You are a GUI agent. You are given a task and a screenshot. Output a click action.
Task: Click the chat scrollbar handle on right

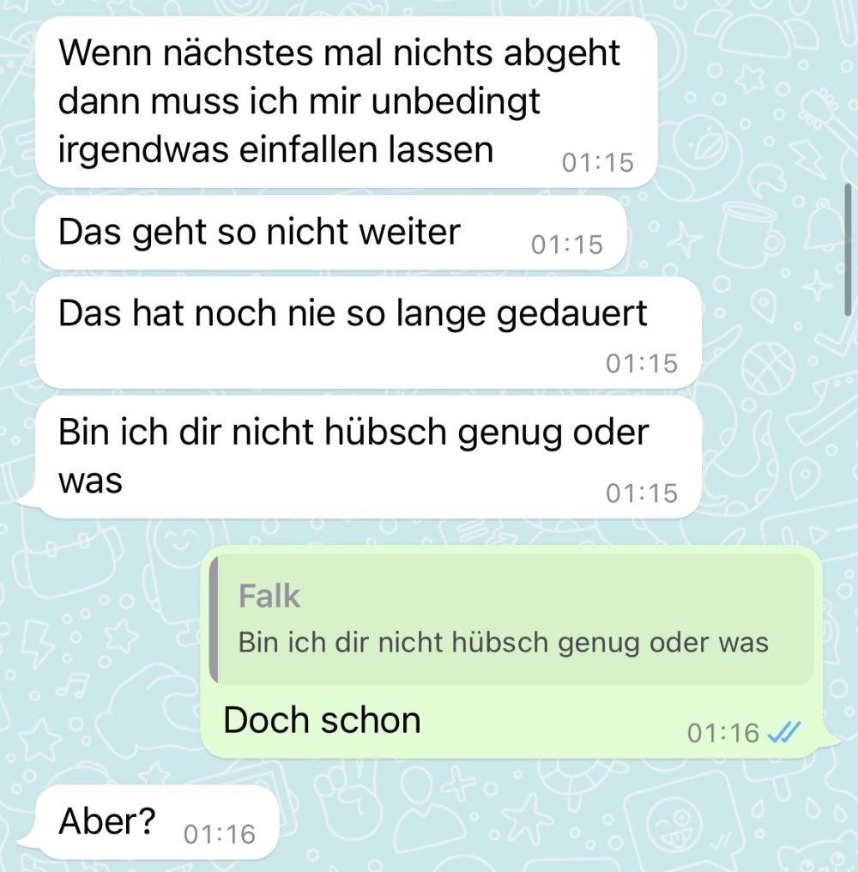pyautogui.click(x=848, y=250)
